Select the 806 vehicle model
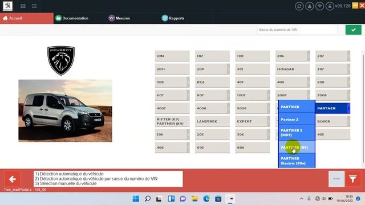 click(x=252, y=147)
